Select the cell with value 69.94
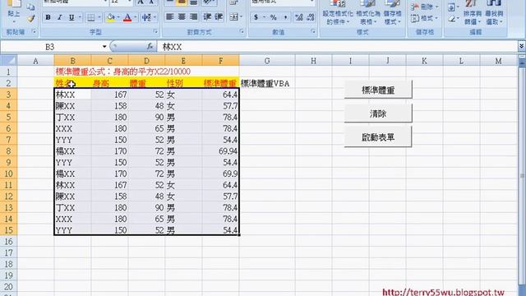Viewport: 526px width, 296px height. (220, 151)
